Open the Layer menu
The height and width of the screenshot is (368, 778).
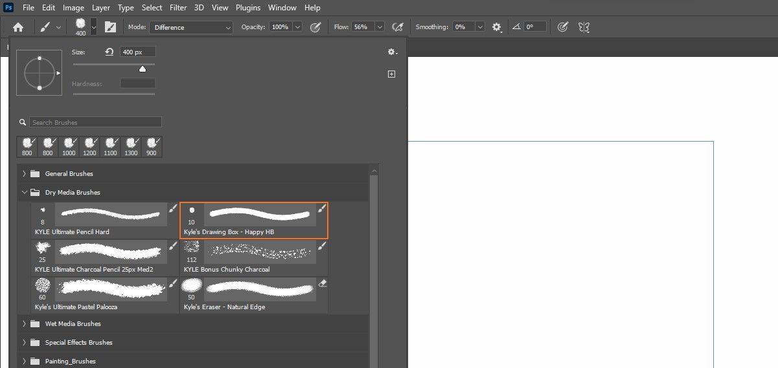click(x=101, y=8)
